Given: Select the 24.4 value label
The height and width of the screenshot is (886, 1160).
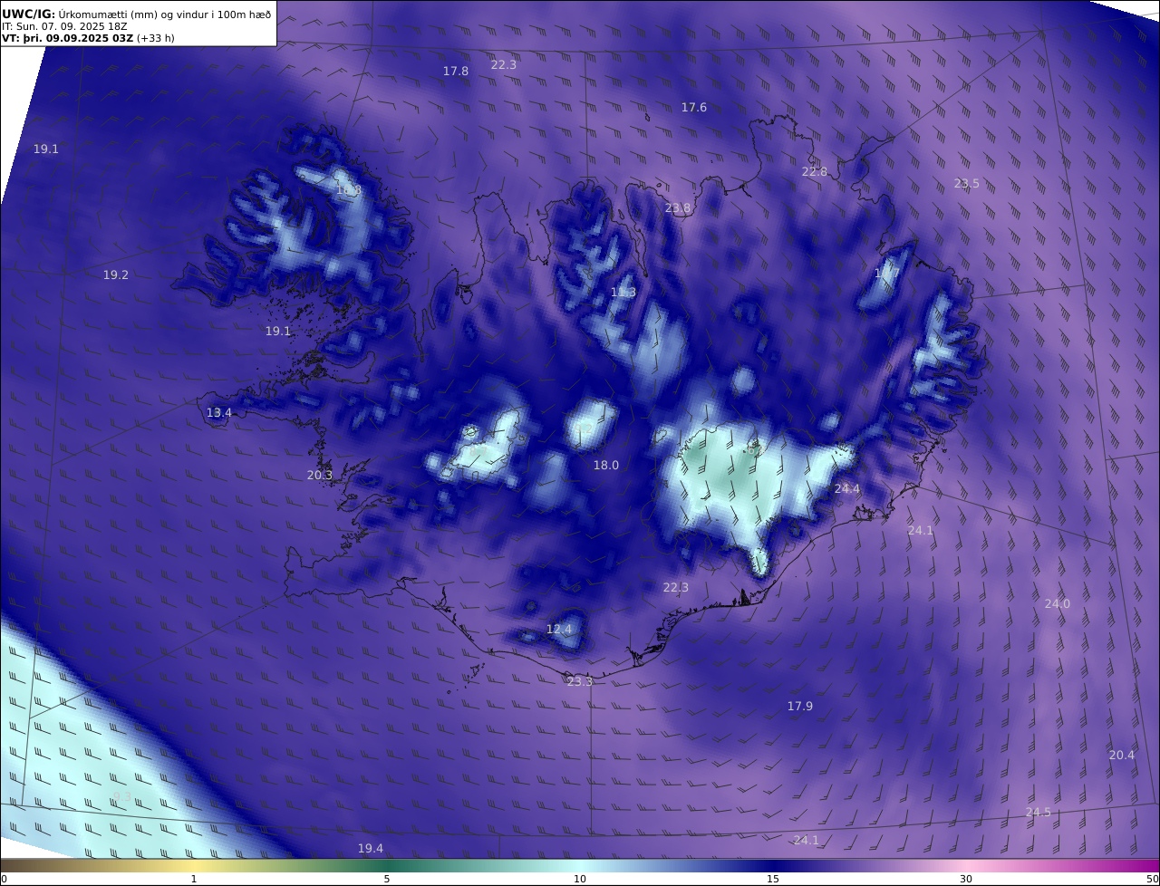Looking at the screenshot, I should click(x=847, y=488).
